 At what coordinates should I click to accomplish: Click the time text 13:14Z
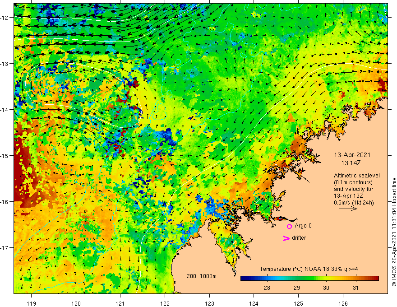[351, 163]
